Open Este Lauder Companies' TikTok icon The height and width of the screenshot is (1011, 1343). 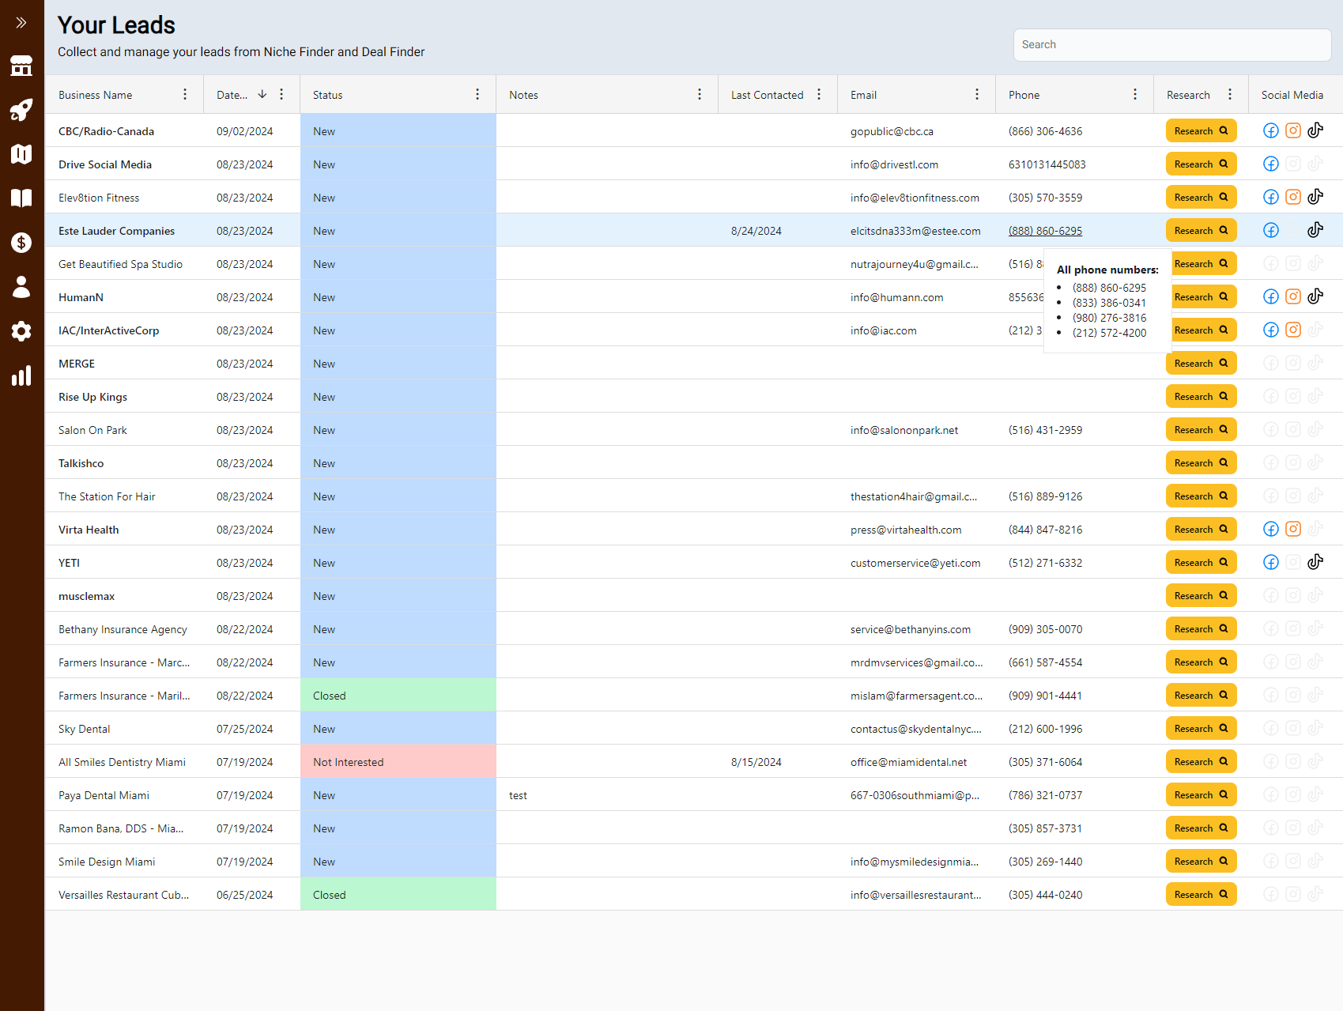[x=1315, y=230]
